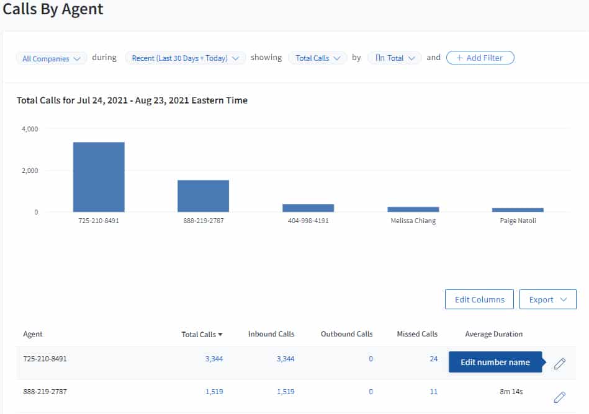
Task: Click the 888-219-2787 agent cell in table
Action: 45,392
